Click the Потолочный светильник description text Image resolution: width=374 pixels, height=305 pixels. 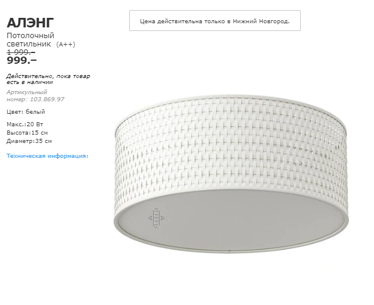pyautogui.click(x=30, y=40)
